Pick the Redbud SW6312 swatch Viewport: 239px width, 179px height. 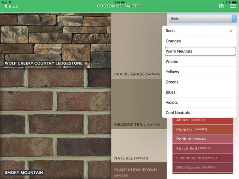pyautogui.click(x=203, y=139)
